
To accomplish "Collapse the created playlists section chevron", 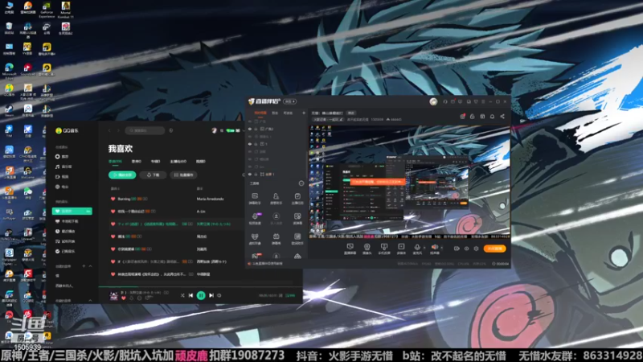I will [90, 266].
